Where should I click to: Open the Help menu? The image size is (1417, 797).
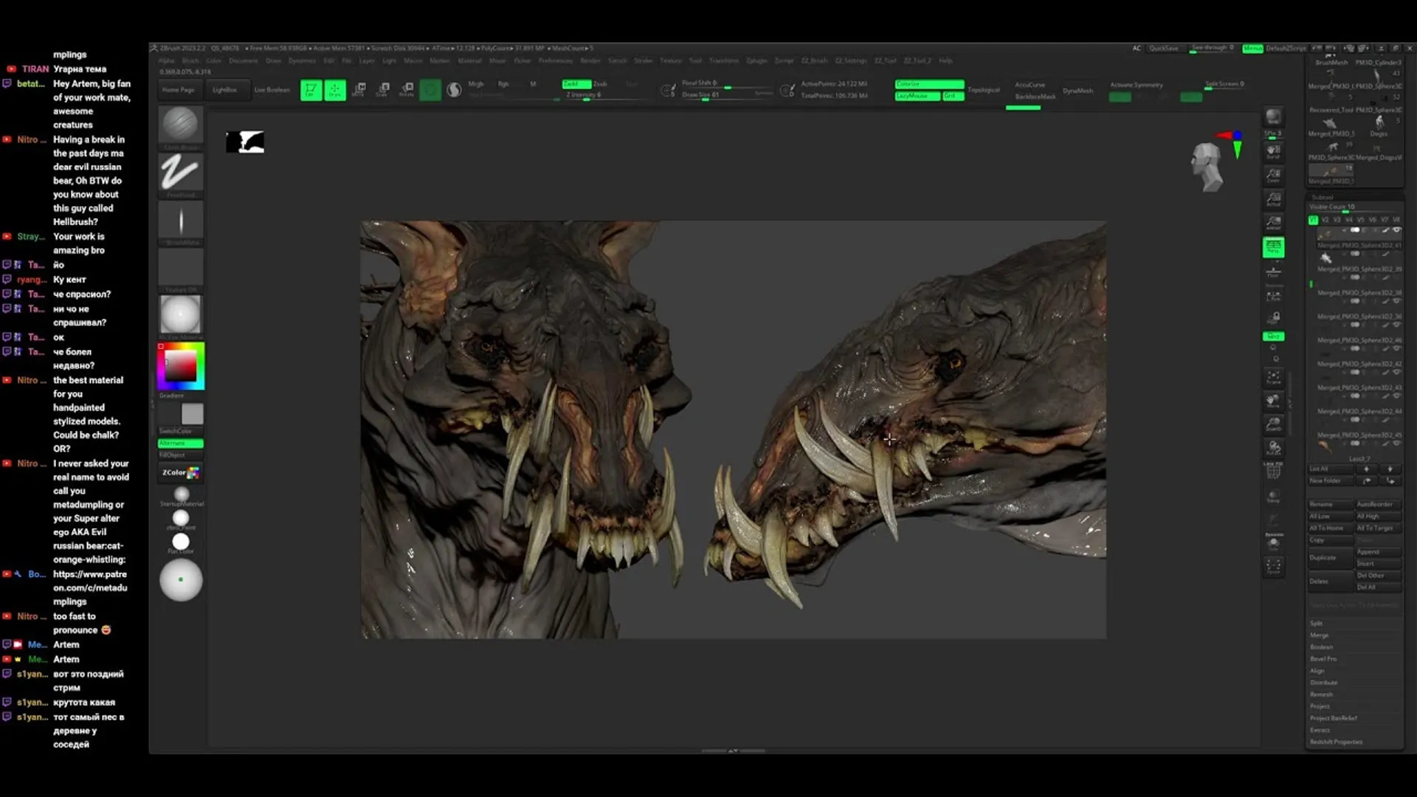[x=945, y=61]
